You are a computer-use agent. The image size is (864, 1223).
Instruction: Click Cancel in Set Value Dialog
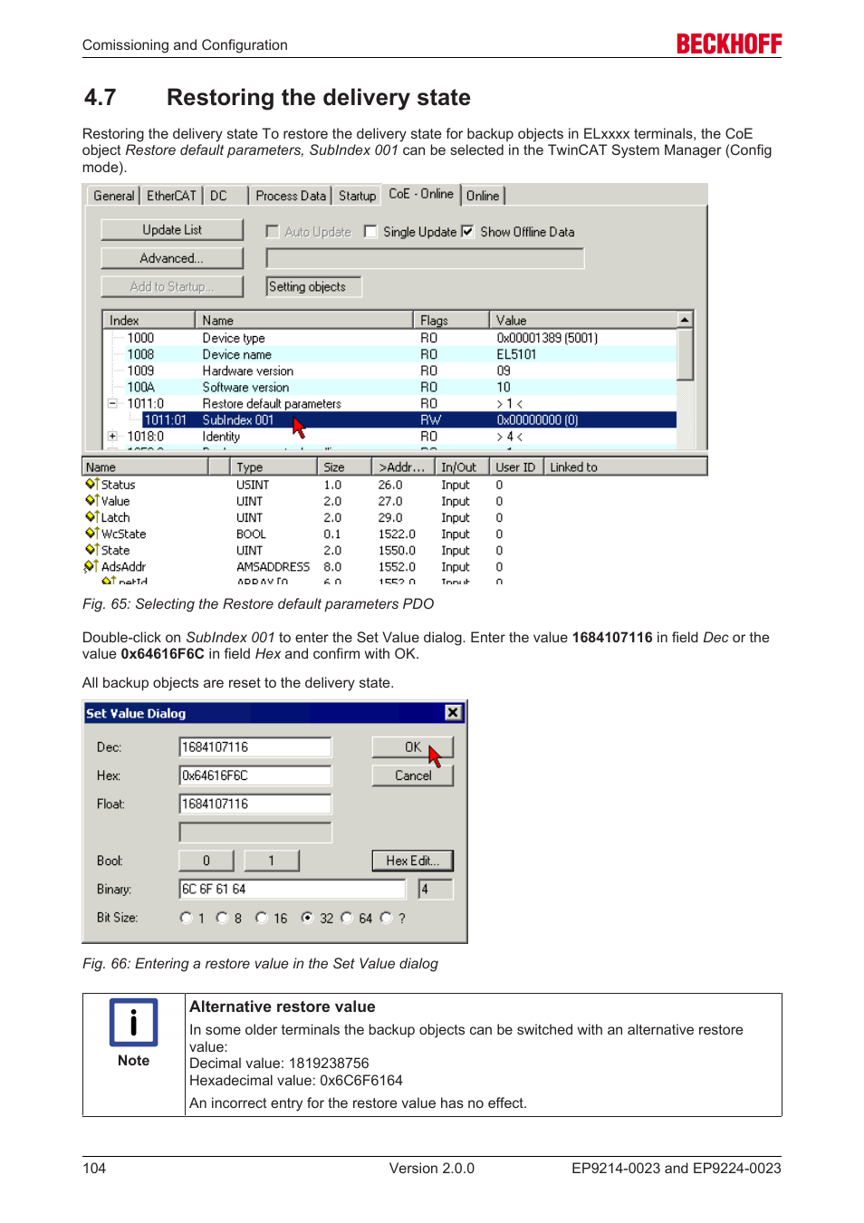click(x=413, y=775)
